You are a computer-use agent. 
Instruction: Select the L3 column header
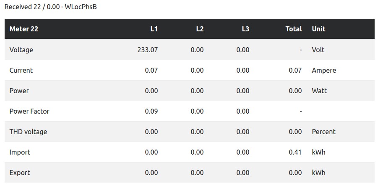(245, 29)
